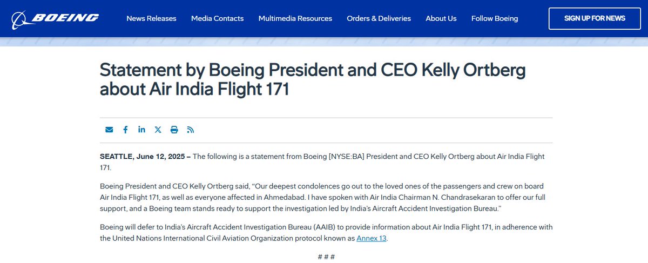Share the article on Facebook
Viewport: 648px width, 263px height.
tap(125, 130)
